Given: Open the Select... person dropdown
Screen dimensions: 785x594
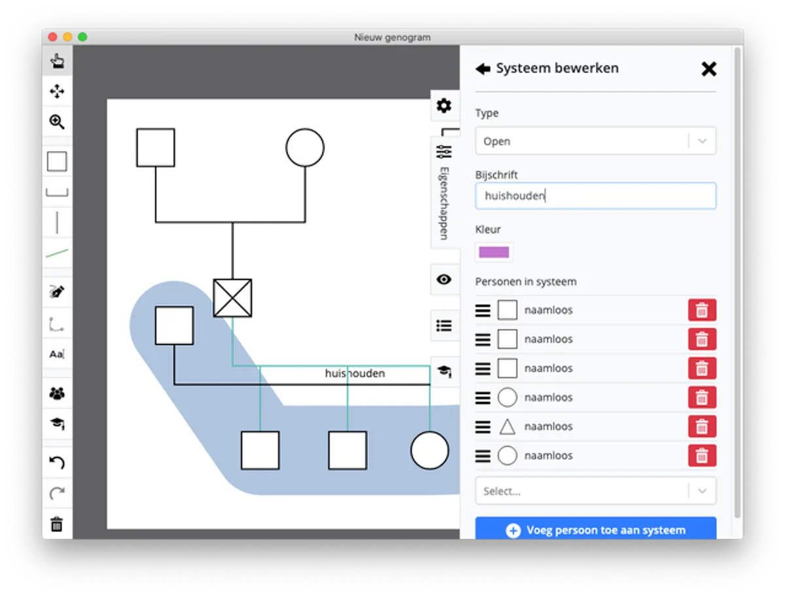Looking at the screenshot, I should click(x=595, y=491).
